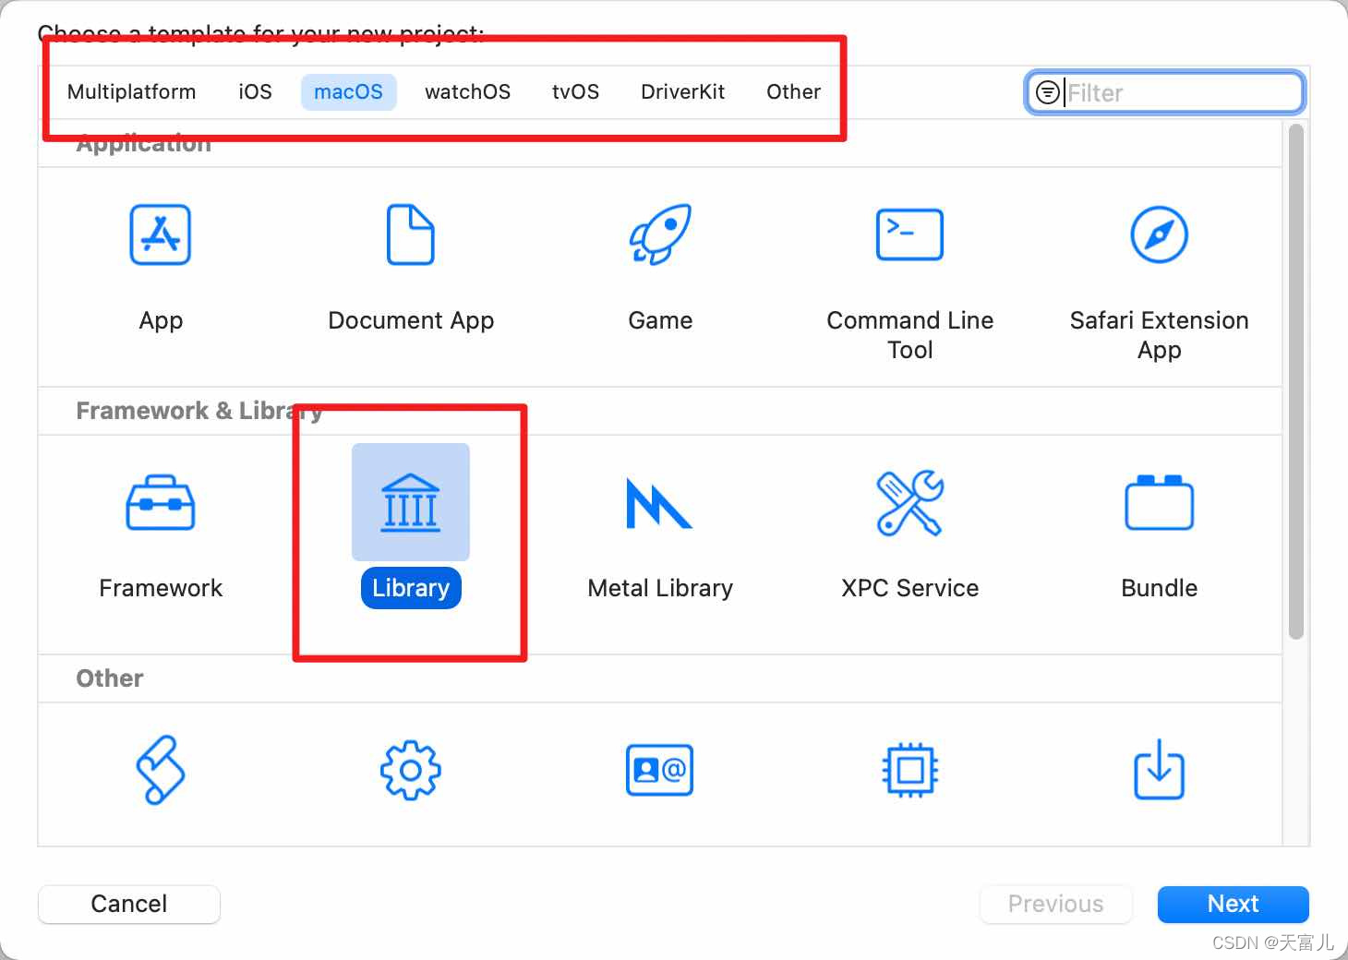The height and width of the screenshot is (960, 1348).
Task: Click the "Command Line Tool" label
Action: [x=910, y=335]
